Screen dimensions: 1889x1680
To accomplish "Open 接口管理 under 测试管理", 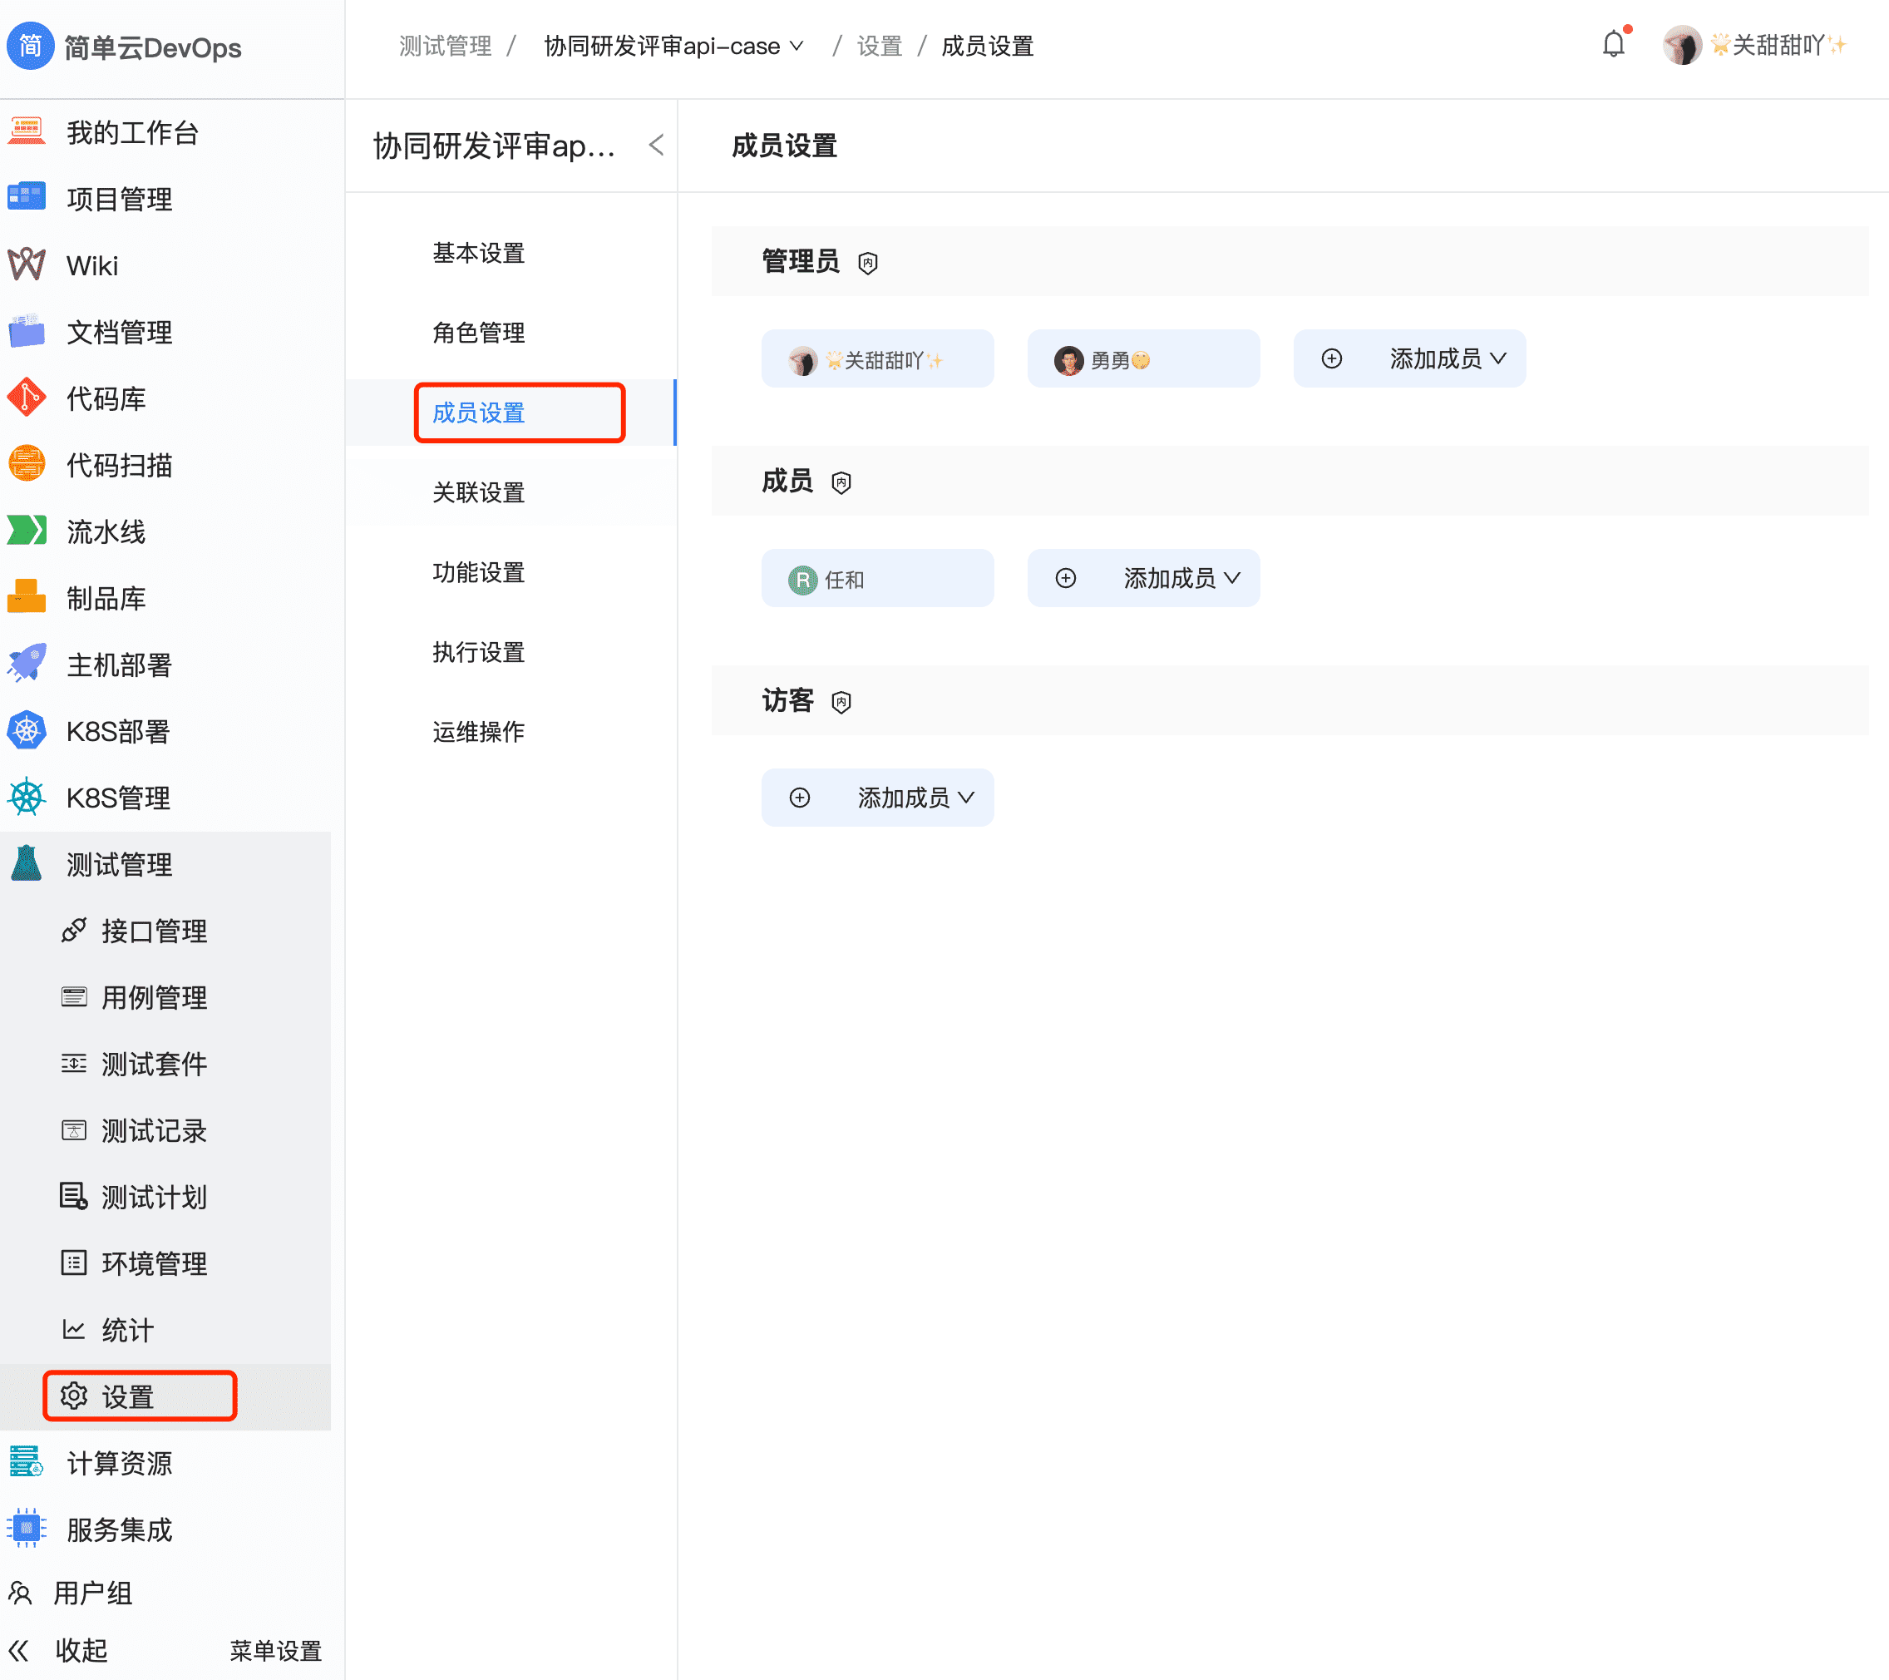I will pos(154,931).
